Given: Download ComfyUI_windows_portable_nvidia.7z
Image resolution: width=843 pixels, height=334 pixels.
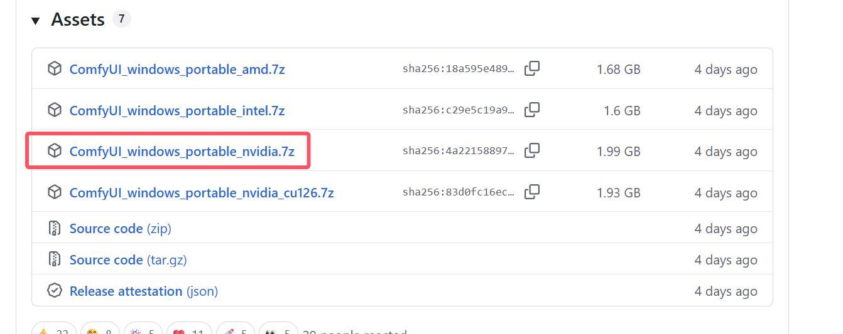Looking at the screenshot, I should [182, 151].
